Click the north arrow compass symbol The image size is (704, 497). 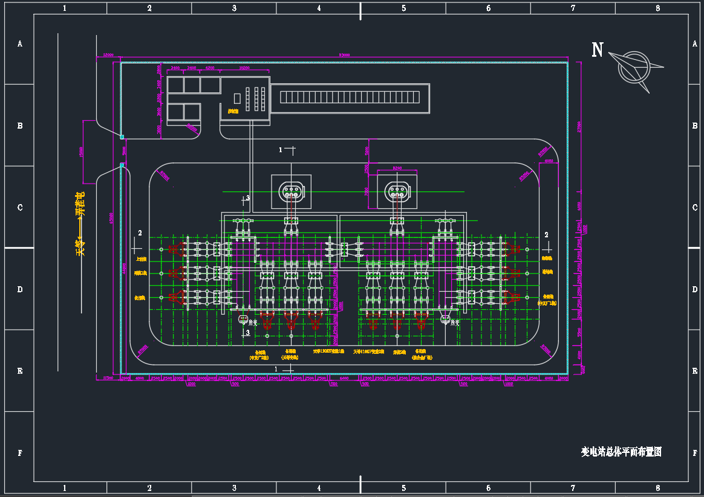pos(634,68)
